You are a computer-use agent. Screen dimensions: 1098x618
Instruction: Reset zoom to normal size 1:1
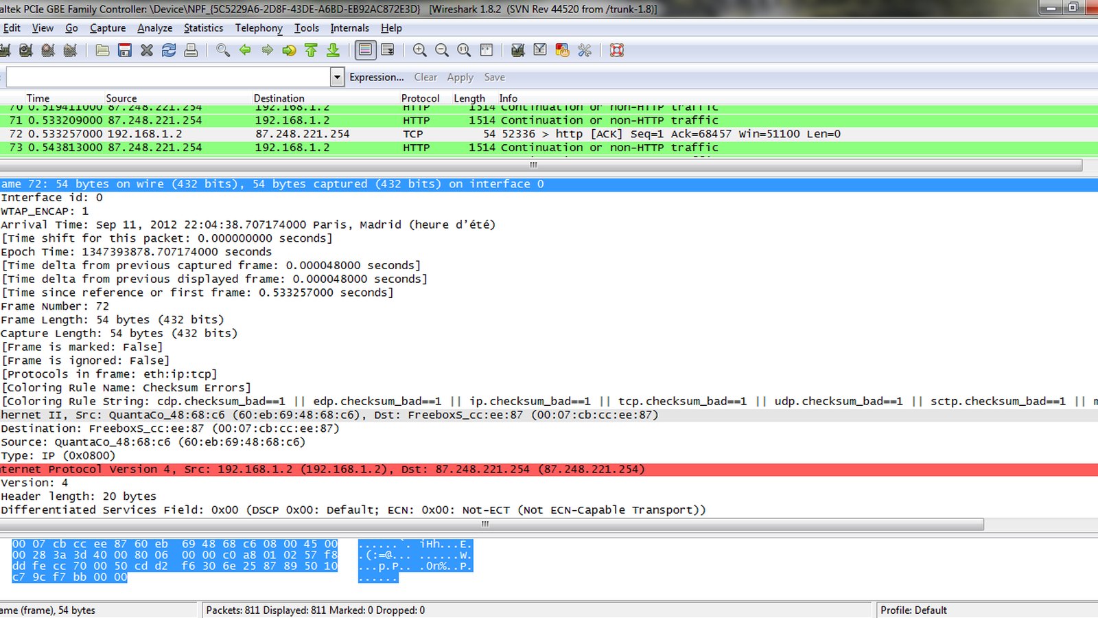tap(464, 50)
